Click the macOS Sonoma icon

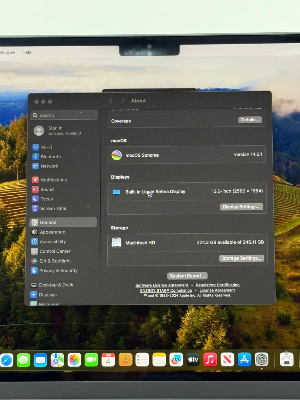point(116,155)
